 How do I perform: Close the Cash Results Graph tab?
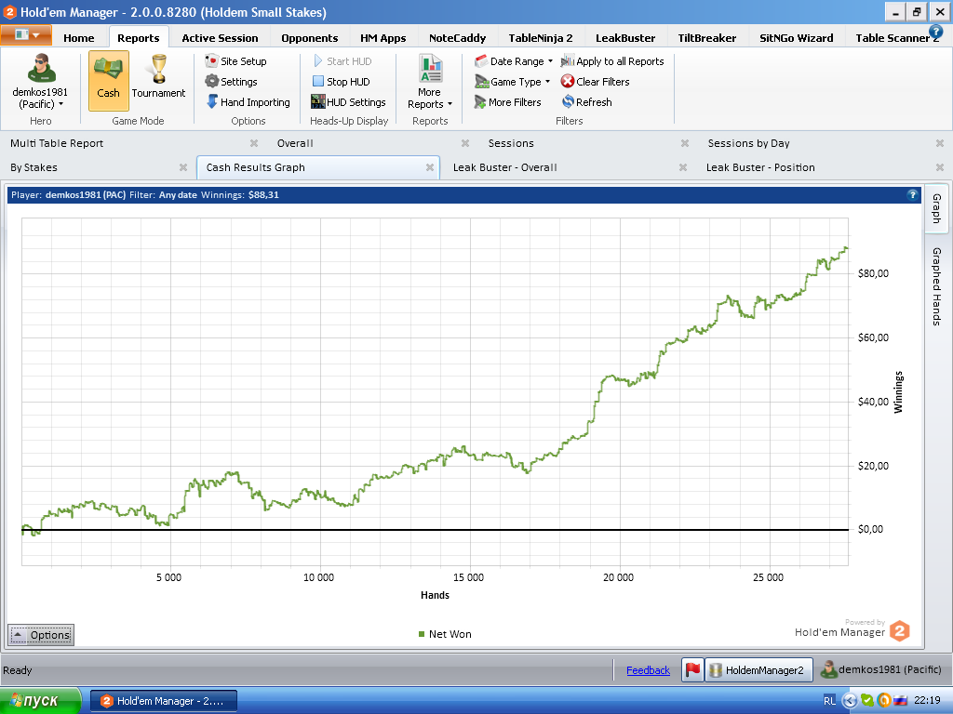430,167
